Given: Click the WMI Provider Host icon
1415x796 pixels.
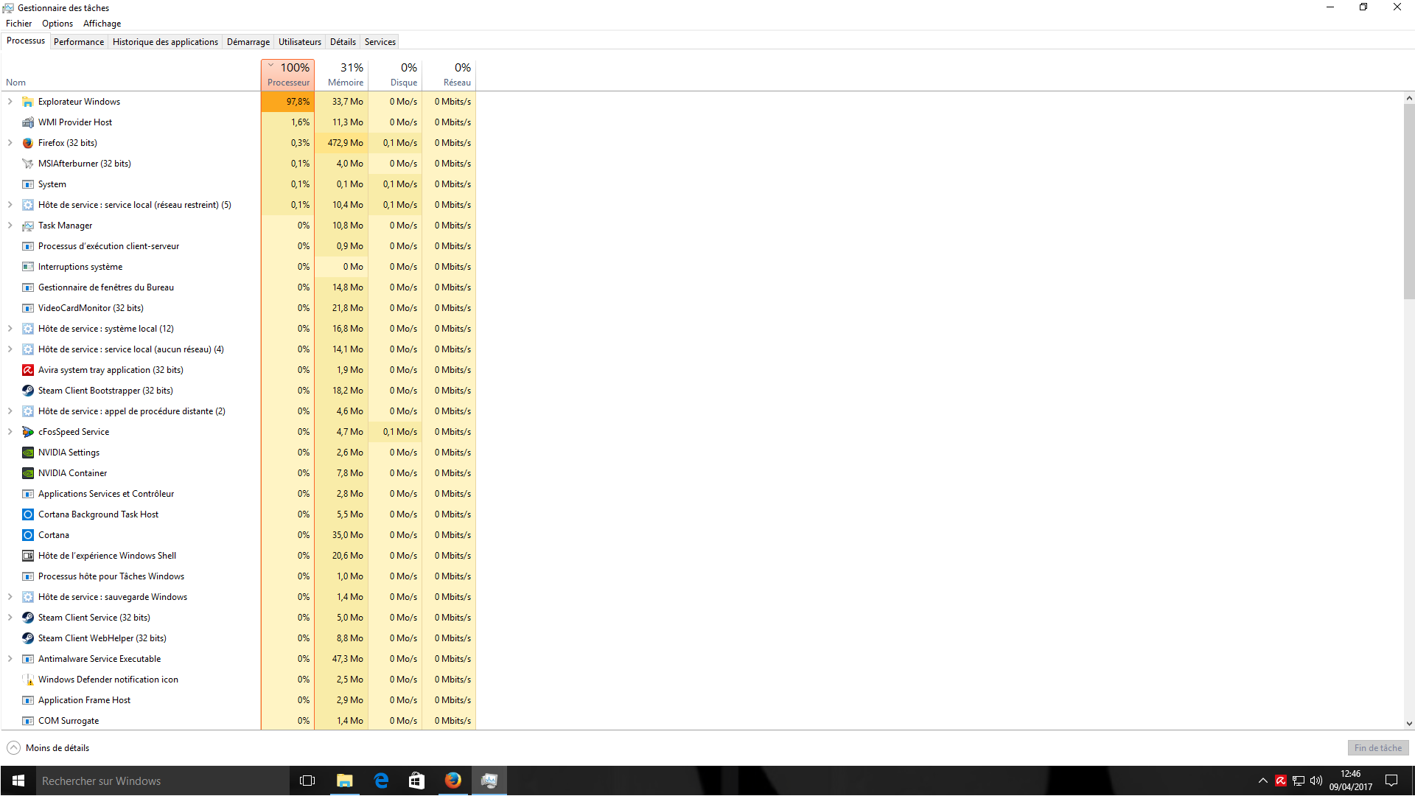Looking at the screenshot, I should 28,122.
